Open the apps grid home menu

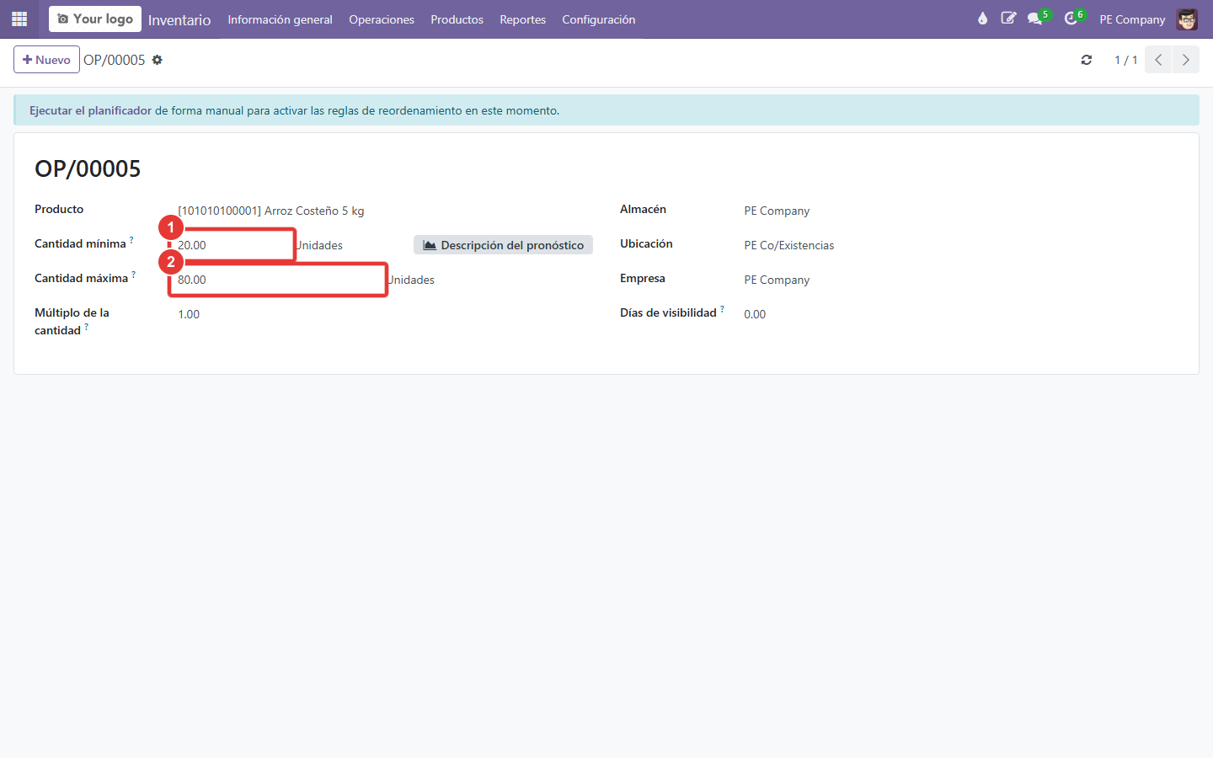(19, 19)
